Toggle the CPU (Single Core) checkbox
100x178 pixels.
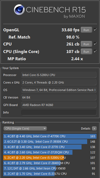[x=95, y=51]
